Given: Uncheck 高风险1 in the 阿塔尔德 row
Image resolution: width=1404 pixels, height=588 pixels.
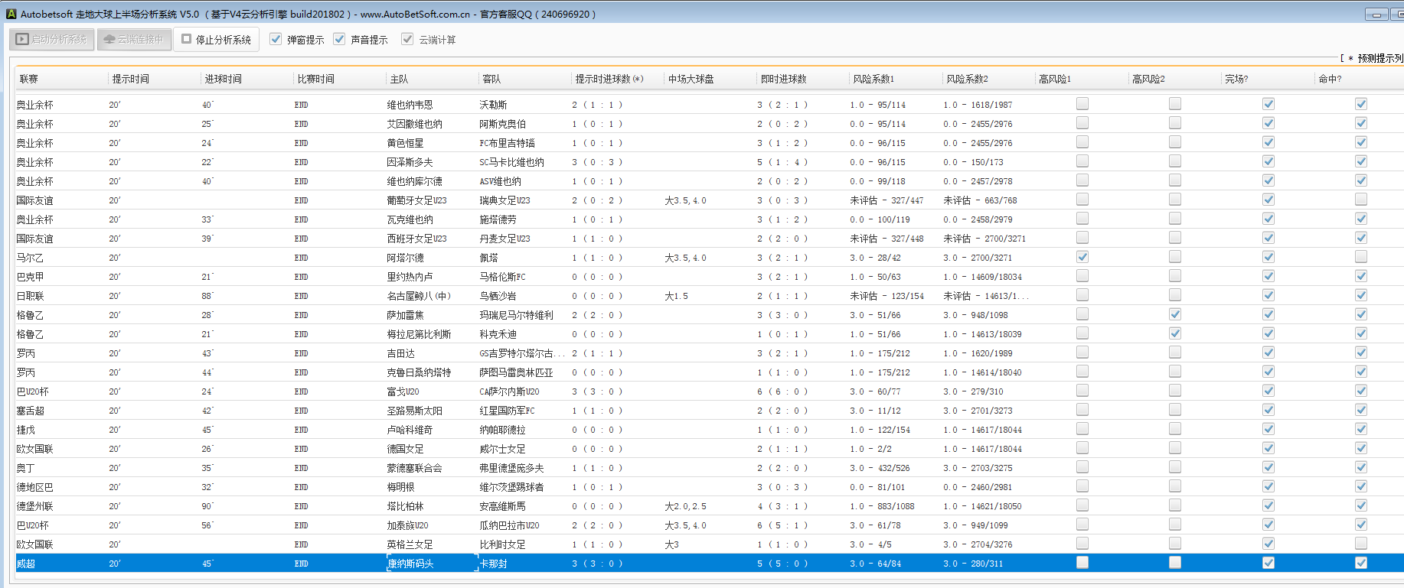Looking at the screenshot, I should 1082,257.
